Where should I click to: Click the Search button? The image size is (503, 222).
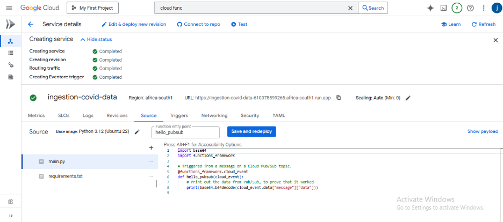click(x=373, y=8)
